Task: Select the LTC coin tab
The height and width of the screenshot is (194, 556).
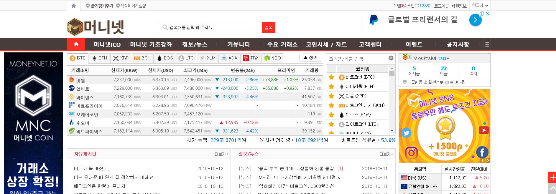Action: [x=186, y=58]
